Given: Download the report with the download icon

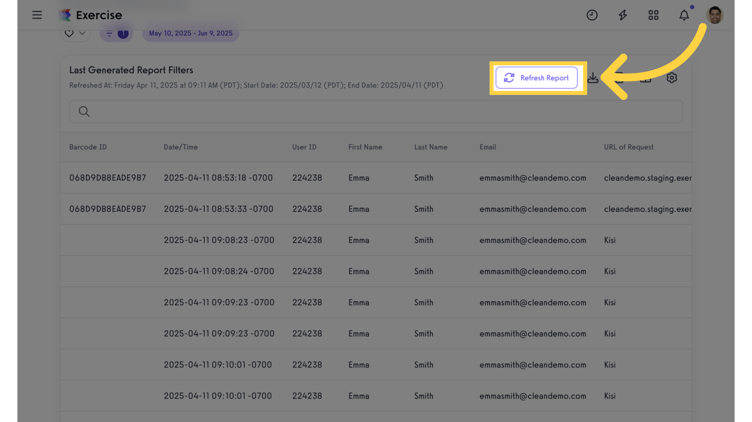Looking at the screenshot, I should coord(593,78).
